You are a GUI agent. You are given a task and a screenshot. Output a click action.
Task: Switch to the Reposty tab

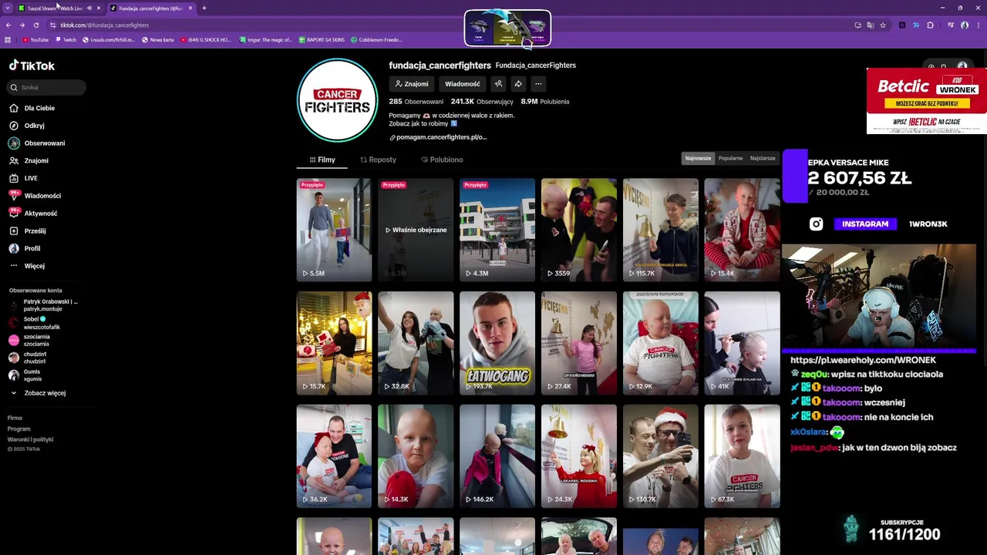click(x=378, y=160)
